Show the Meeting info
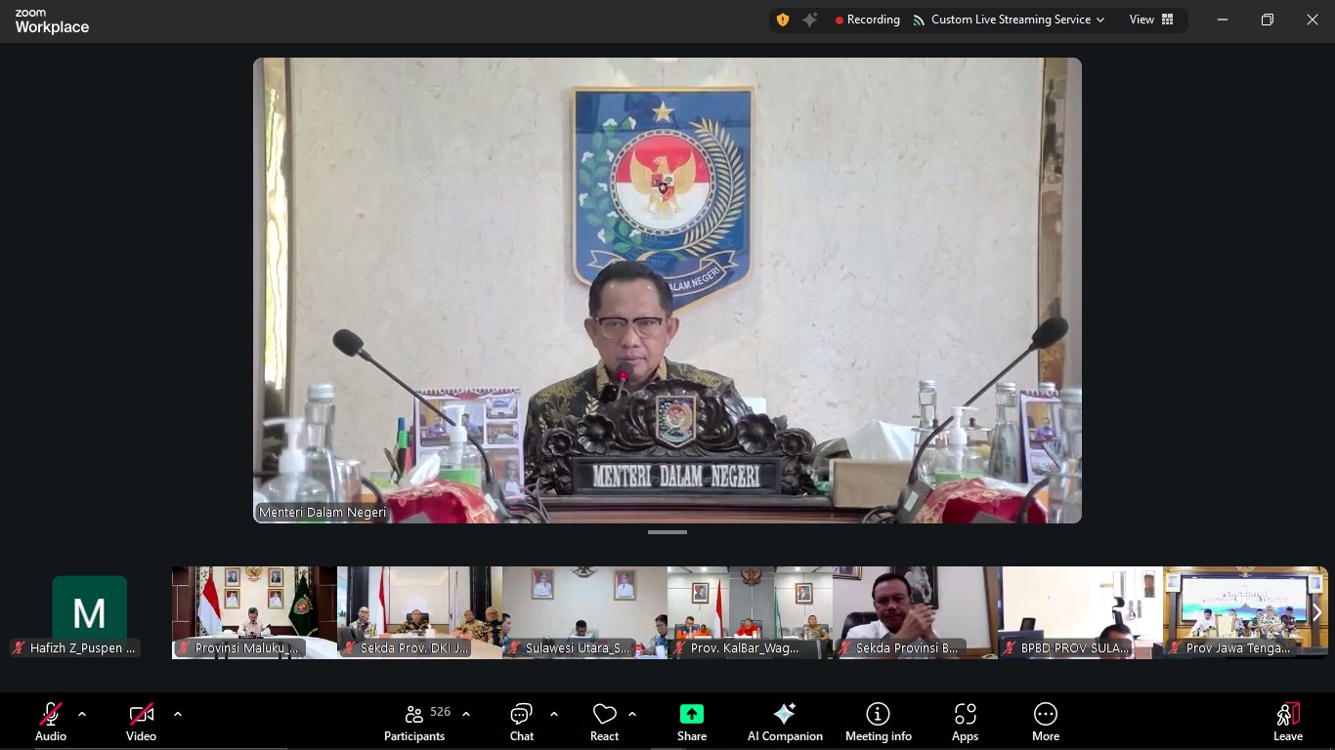Image resolution: width=1335 pixels, height=750 pixels. pos(878,721)
